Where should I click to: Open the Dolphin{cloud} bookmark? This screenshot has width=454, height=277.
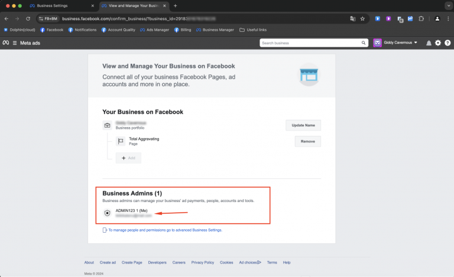[20, 30]
